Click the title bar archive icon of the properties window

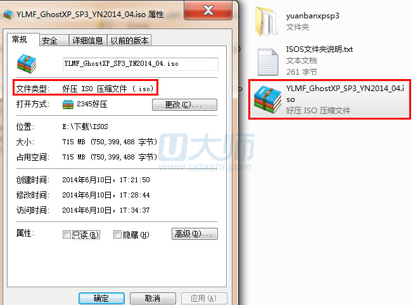pyautogui.click(x=8, y=15)
